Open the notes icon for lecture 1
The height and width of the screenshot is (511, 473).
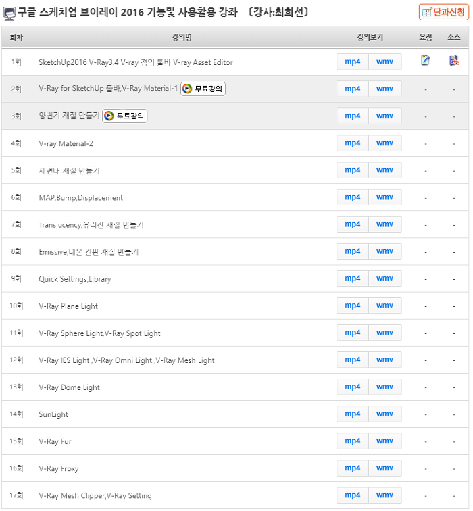click(425, 60)
